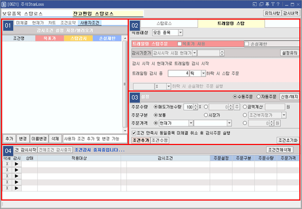
Task: Select the 매도가능수량 radio button
Action: pyautogui.click(x=156, y=107)
